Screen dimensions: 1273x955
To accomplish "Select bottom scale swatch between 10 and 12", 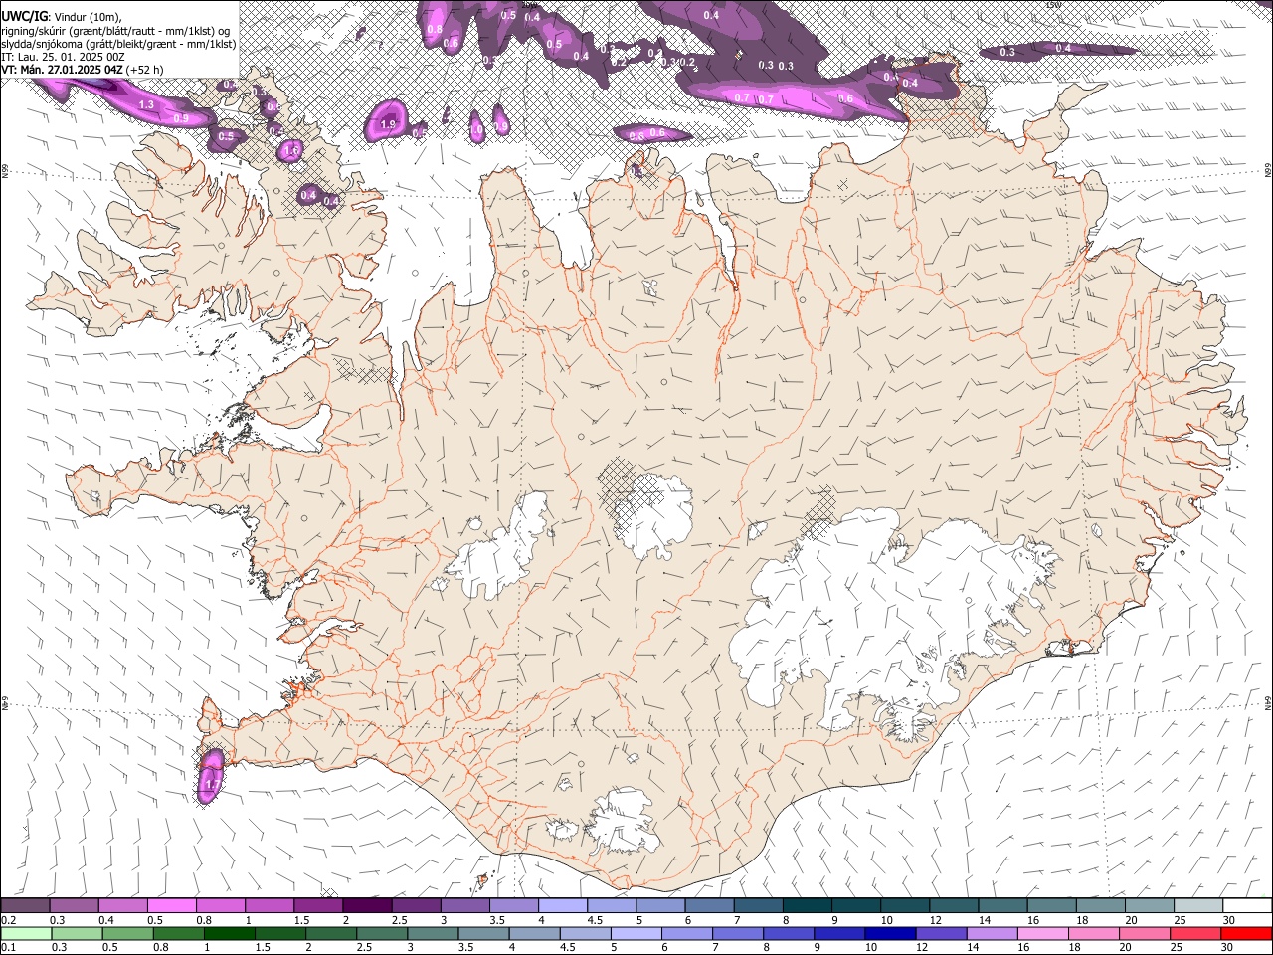I will click(x=890, y=933).
